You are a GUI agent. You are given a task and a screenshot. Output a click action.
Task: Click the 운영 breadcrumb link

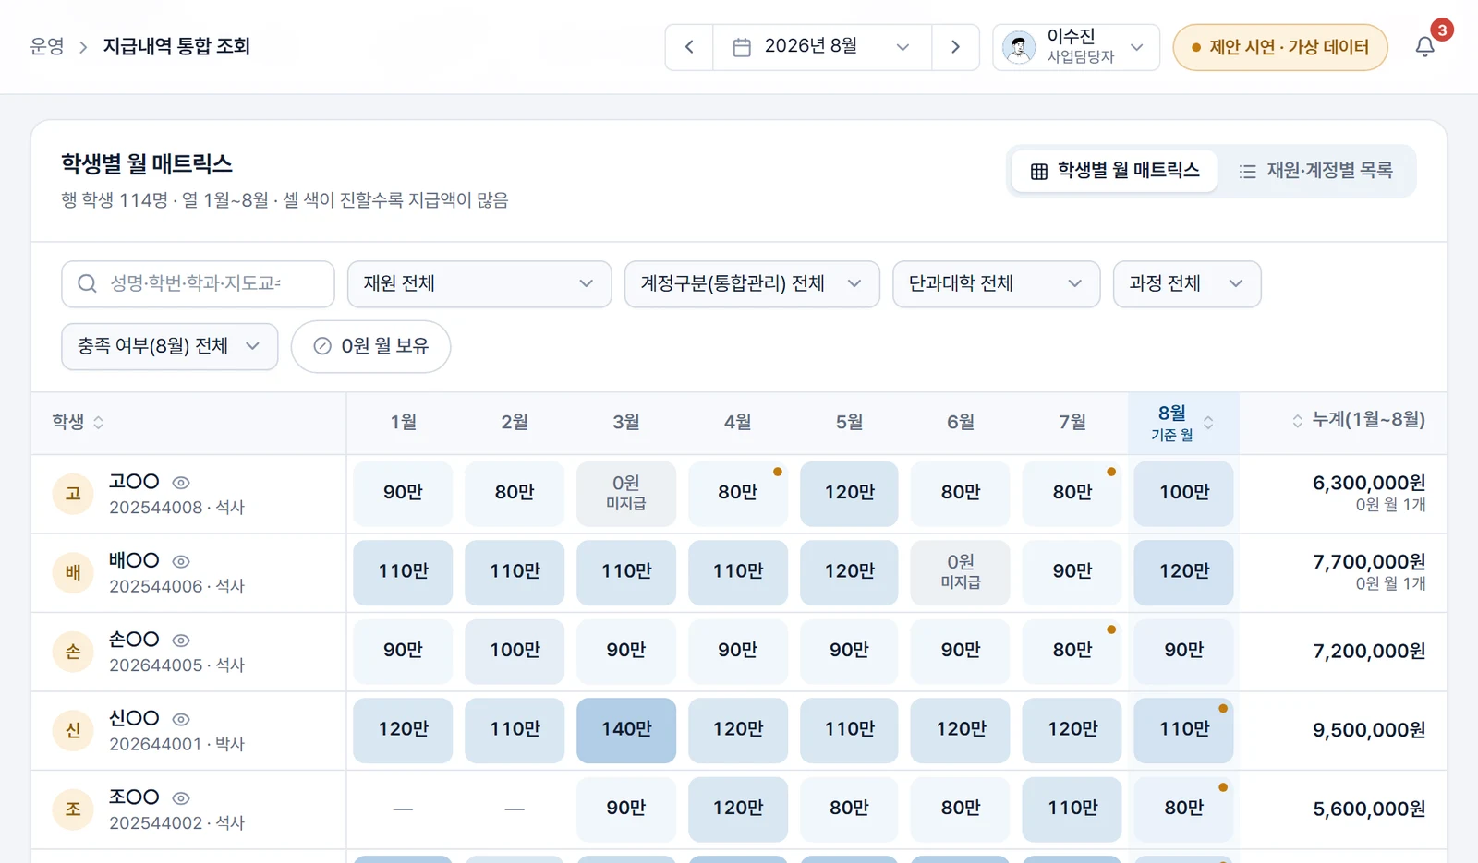click(x=47, y=46)
